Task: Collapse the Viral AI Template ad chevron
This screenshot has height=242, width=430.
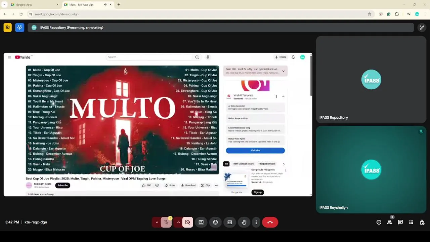Action: (x=283, y=96)
